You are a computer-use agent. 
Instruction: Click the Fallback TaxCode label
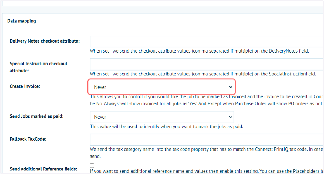tap(28, 139)
